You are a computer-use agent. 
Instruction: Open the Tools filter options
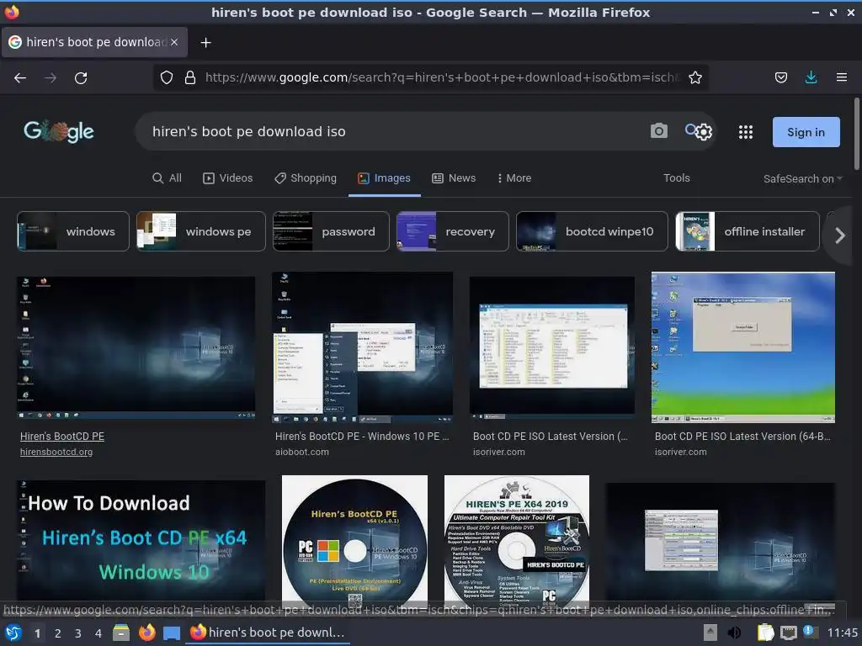[x=676, y=178]
